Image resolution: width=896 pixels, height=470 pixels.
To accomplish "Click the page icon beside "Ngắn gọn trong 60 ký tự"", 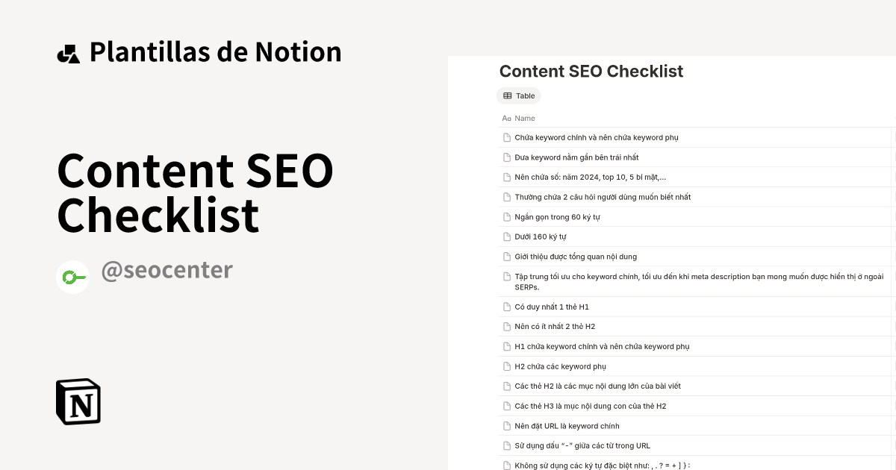I will (506, 216).
